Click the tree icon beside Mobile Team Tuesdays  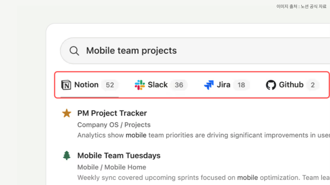point(67,155)
